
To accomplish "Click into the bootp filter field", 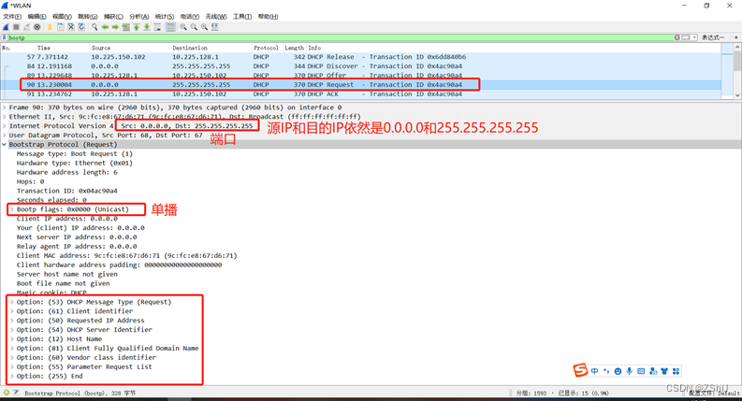I will (341, 37).
